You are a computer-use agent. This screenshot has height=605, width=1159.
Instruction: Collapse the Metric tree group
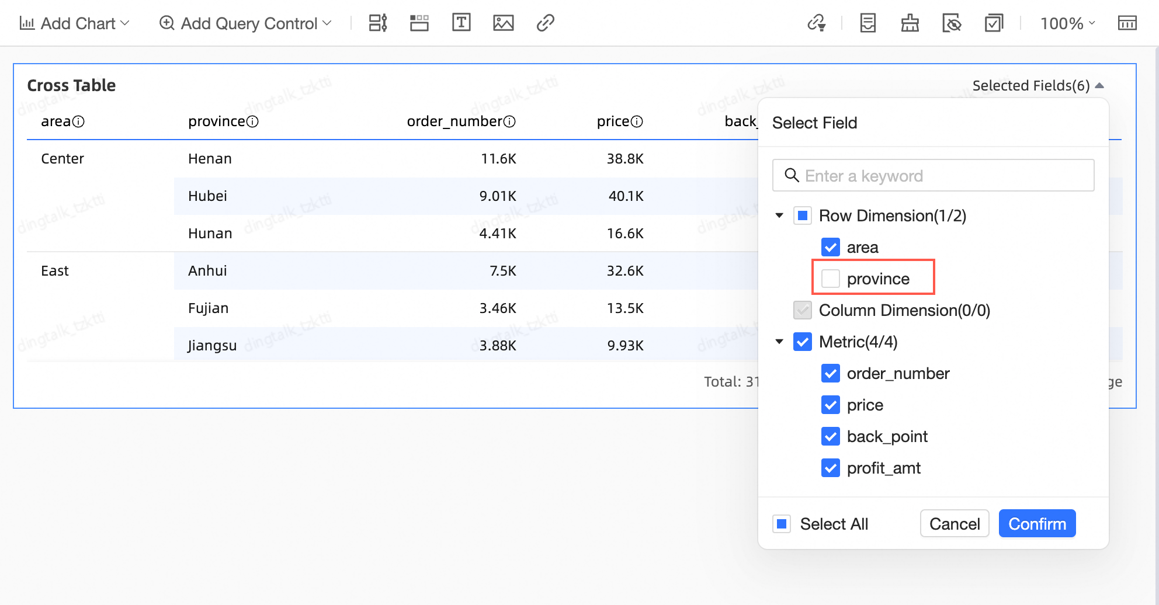click(779, 342)
